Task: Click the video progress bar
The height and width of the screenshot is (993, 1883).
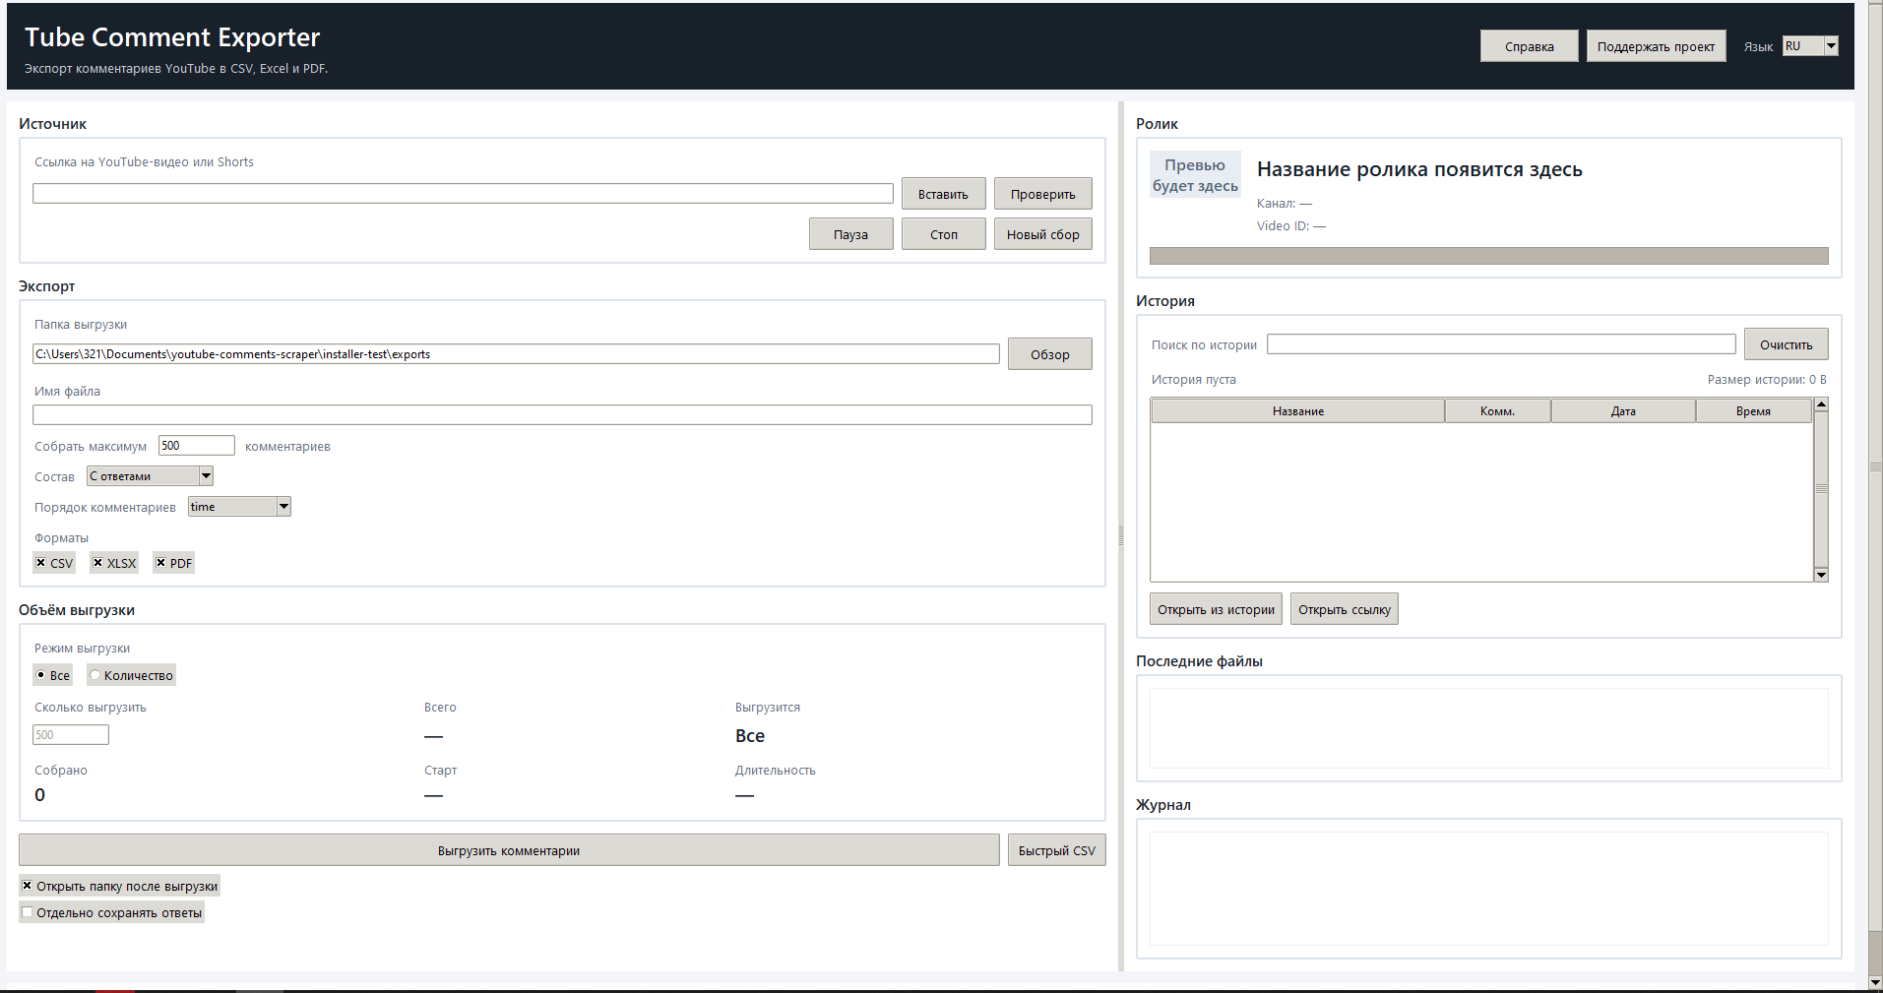Action: coord(1488,256)
